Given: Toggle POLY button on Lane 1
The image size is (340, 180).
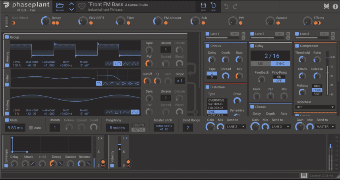Looking at the screenshot, I should [235, 34].
